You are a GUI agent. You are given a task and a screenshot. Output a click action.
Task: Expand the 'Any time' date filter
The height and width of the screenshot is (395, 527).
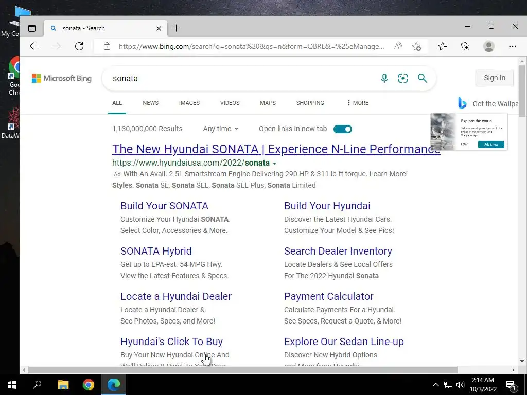click(220, 129)
